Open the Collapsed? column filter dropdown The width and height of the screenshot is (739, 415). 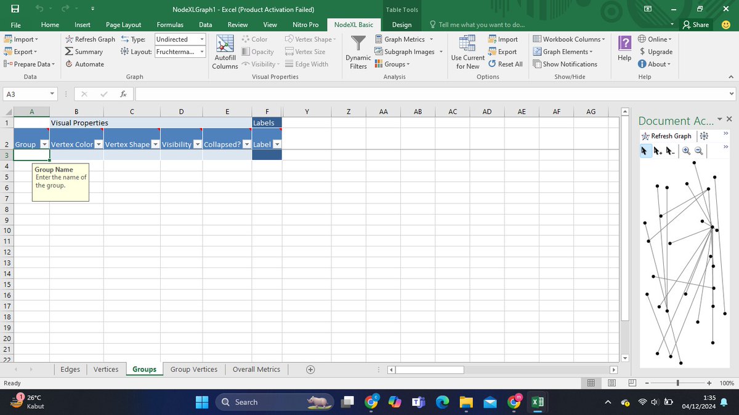pyautogui.click(x=246, y=144)
